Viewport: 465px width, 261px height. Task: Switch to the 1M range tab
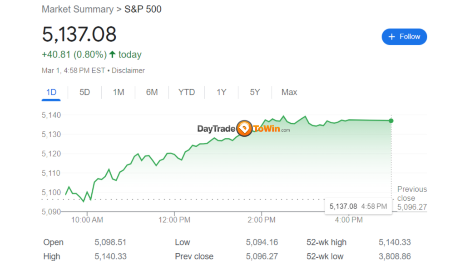point(119,92)
